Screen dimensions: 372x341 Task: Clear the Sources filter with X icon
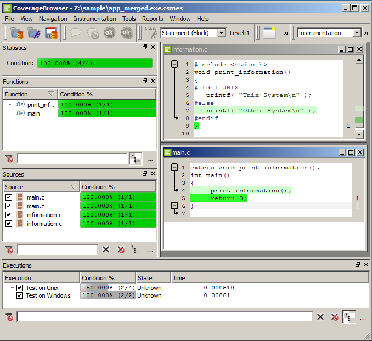tap(106, 249)
